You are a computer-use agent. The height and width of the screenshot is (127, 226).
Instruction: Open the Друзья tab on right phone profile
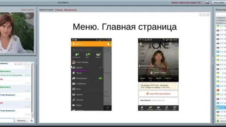[x=142, y=79]
